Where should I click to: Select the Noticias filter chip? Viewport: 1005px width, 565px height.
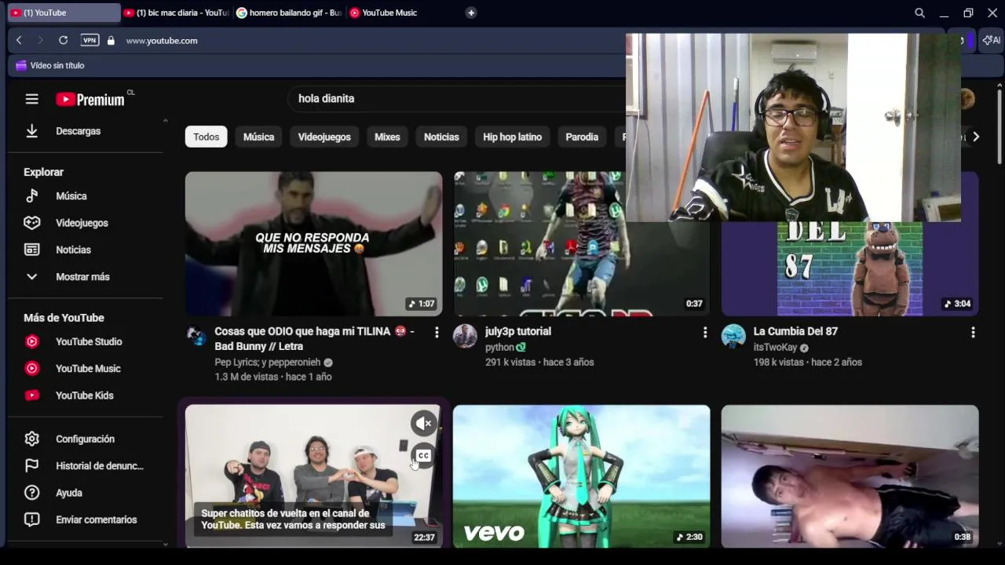441,137
